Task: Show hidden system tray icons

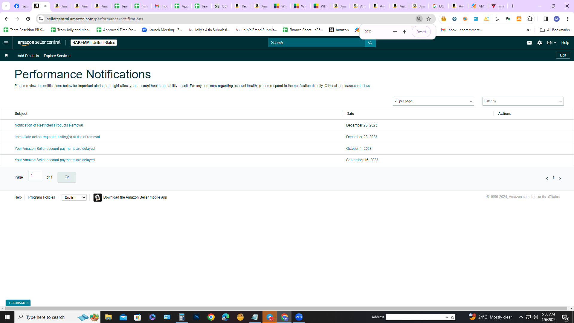Action: [521, 317]
